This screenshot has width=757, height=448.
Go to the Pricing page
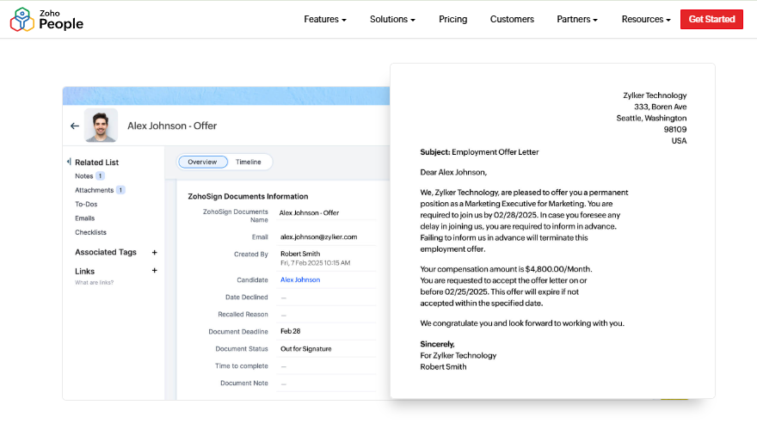tap(452, 19)
